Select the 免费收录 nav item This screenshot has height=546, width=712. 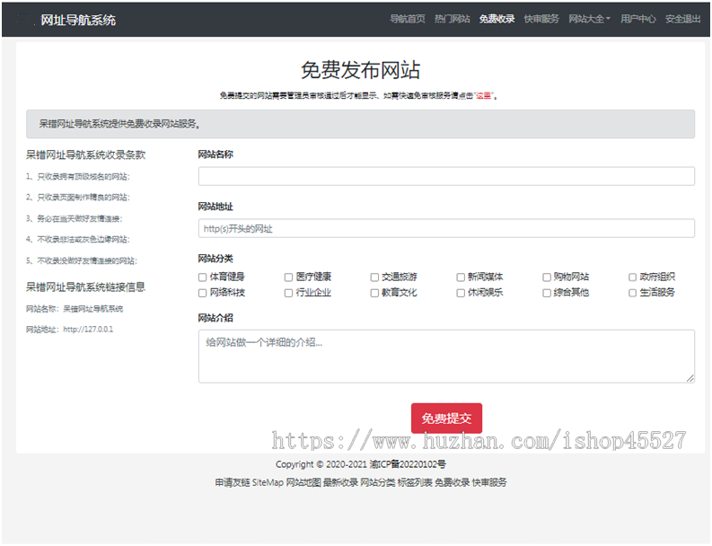point(497,19)
